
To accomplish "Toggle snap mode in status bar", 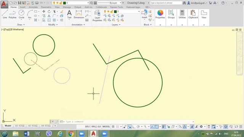I will click(118, 127).
